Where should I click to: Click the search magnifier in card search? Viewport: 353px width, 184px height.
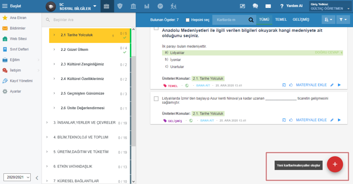[251, 20]
